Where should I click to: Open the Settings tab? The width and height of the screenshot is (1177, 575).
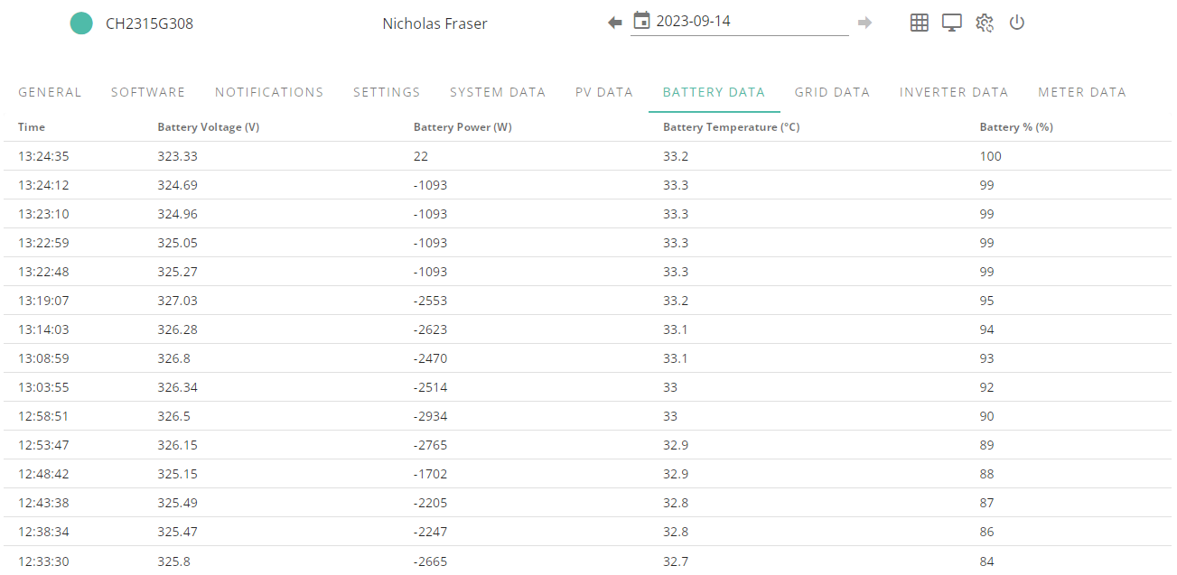387,92
